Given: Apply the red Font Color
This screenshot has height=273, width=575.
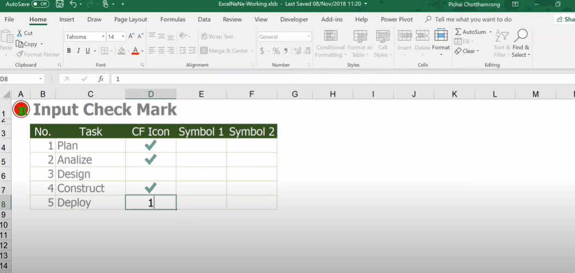Looking at the screenshot, I should 135,51.
